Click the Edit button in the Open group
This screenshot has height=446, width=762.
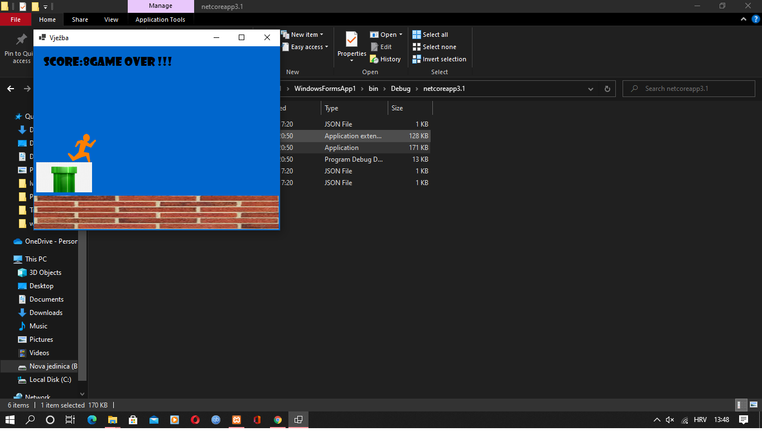[x=381, y=47]
